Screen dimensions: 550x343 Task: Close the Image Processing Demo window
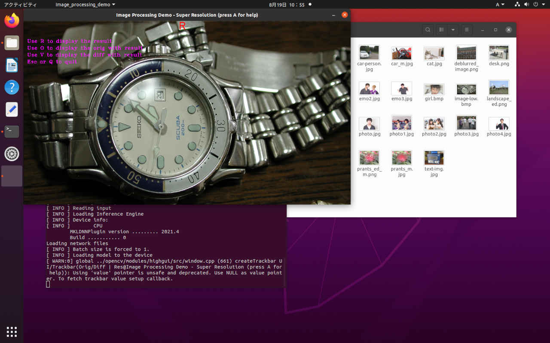pyautogui.click(x=344, y=15)
